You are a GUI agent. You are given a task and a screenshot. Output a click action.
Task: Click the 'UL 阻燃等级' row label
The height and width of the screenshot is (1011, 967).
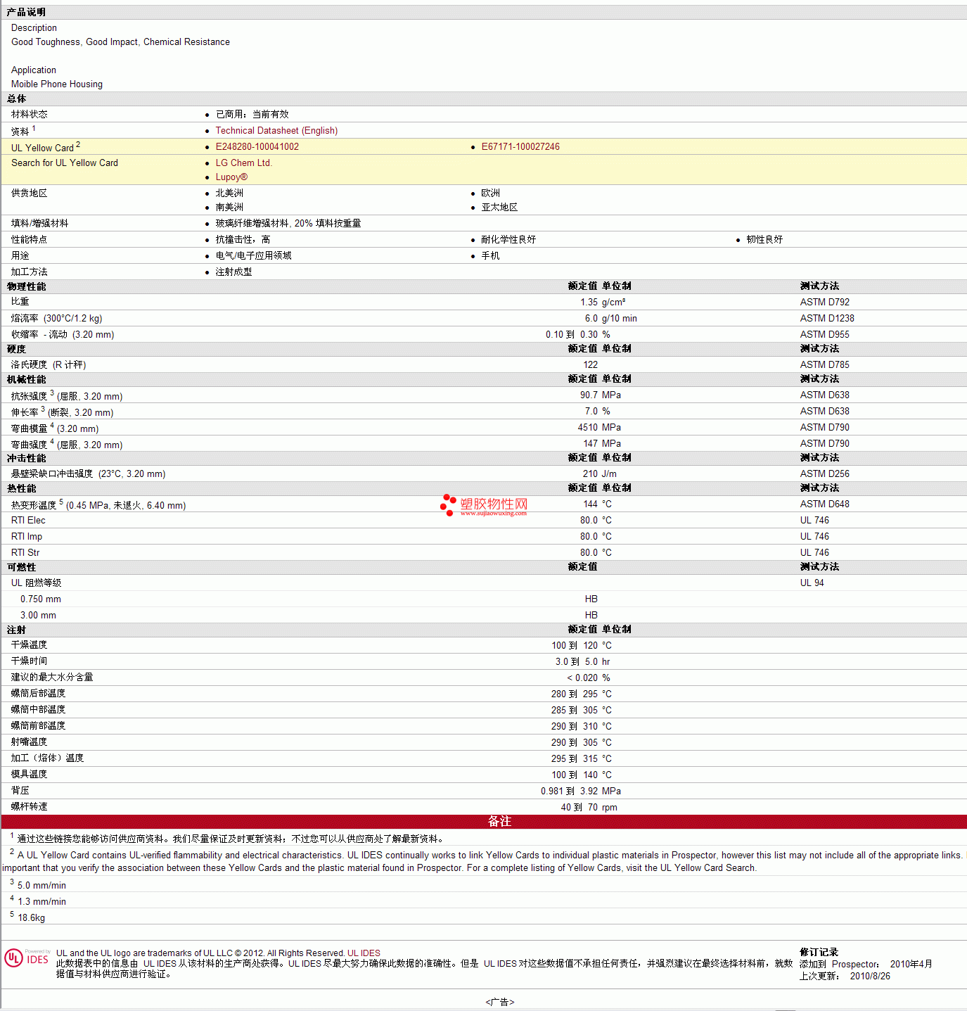click(x=37, y=583)
